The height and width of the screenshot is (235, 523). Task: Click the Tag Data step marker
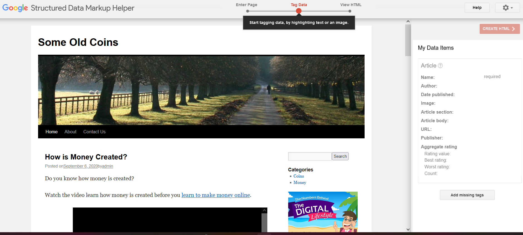(299, 11)
